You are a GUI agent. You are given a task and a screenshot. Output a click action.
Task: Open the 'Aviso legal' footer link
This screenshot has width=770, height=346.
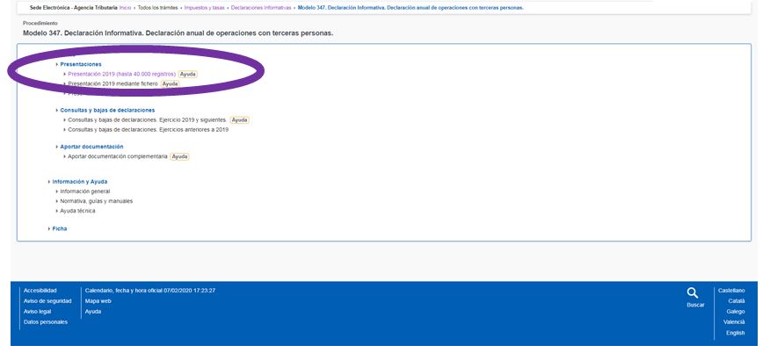click(x=37, y=312)
